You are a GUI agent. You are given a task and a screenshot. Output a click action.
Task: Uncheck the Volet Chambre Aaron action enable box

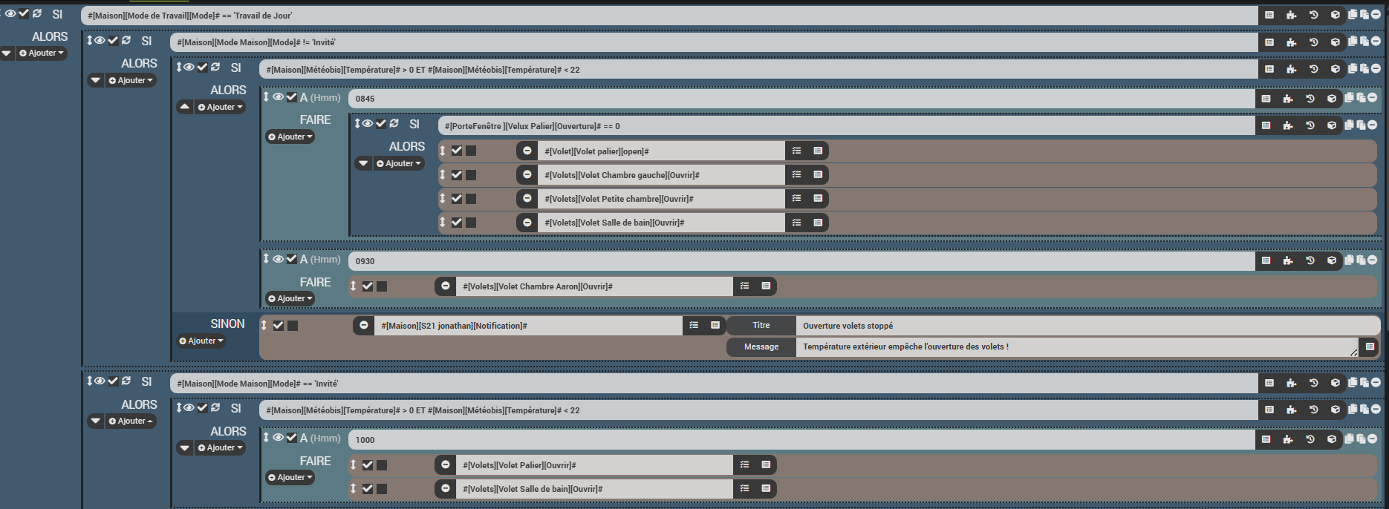[x=368, y=286]
